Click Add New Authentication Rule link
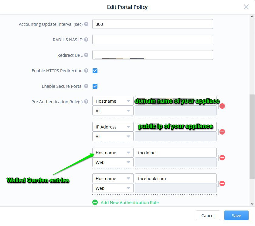 130,203
